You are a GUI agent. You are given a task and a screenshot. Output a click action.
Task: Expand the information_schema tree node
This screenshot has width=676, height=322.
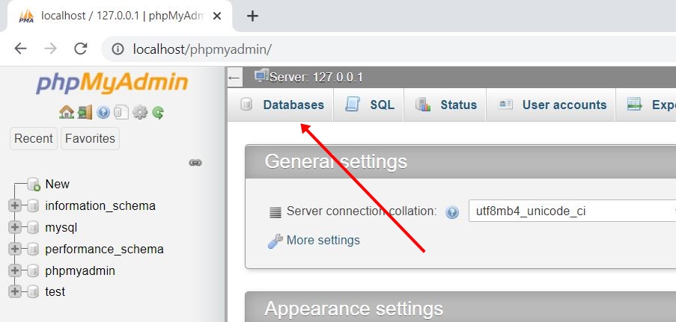point(15,206)
